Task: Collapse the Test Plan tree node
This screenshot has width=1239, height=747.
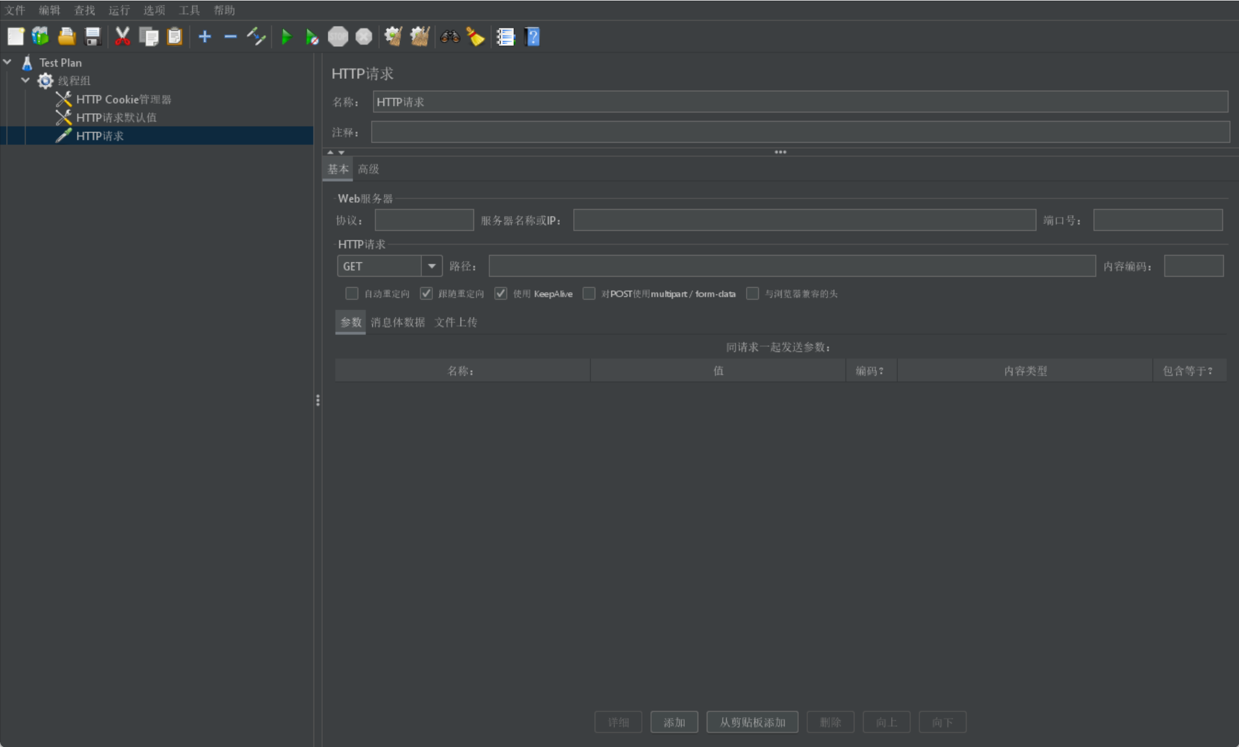Action: (8, 62)
